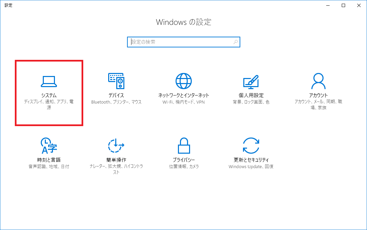Click the magnifier icon in search box
Screen dimensions: 367x230
(x=236, y=42)
